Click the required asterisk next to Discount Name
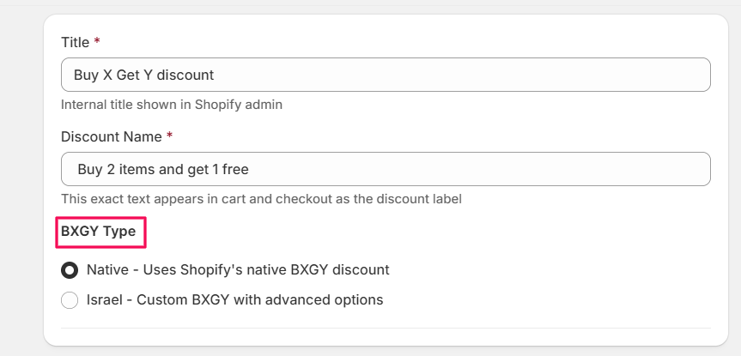The height and width of the screenshot is (356, 741). click(170, 136)
